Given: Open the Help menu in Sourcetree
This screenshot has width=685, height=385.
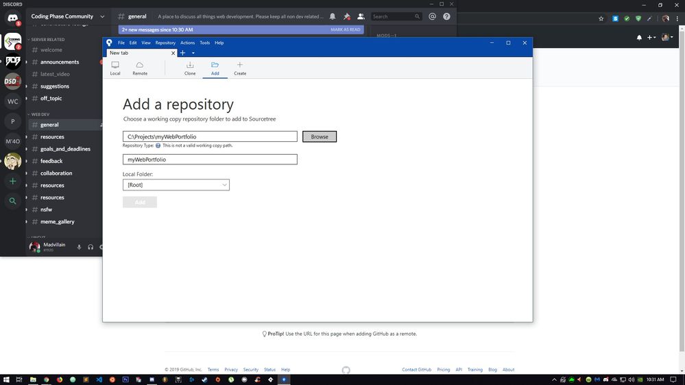Looking at the screenshot, I should tap(219, 42).
